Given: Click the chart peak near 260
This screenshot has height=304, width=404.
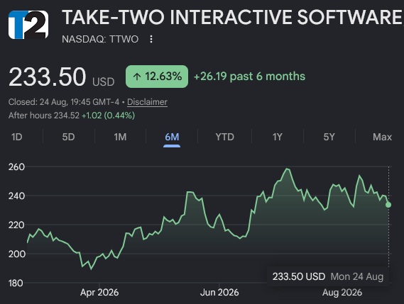Looking at the screenshot, I should click(288, 169).
